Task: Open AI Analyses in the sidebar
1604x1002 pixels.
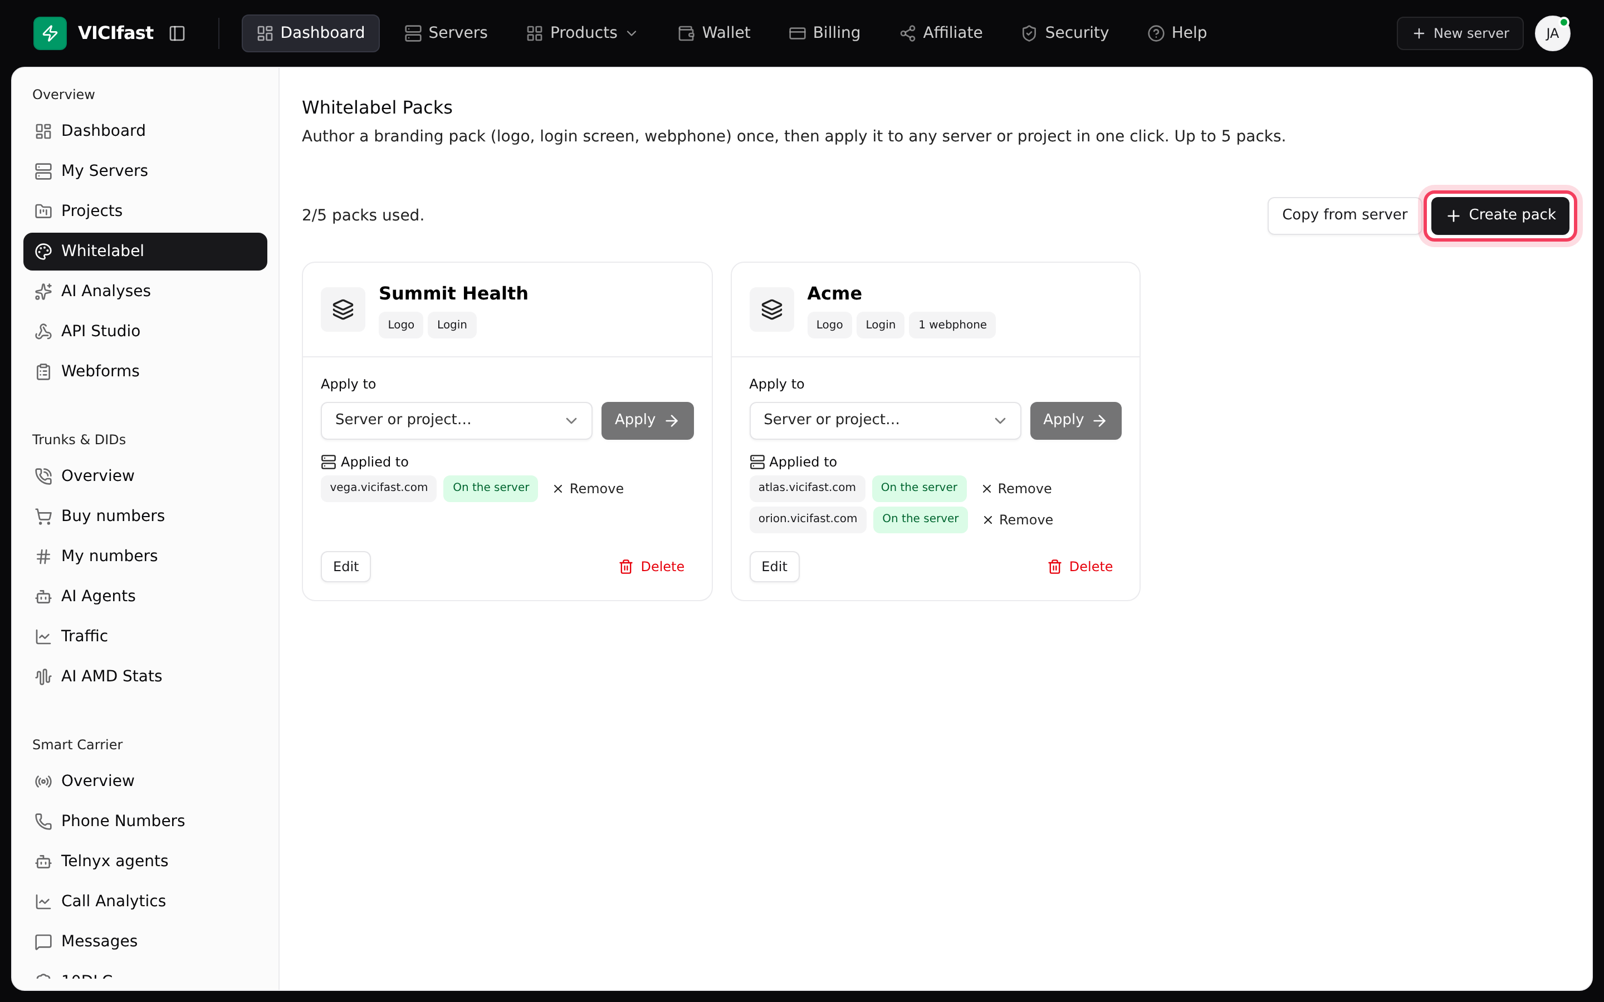Action: 145,291
